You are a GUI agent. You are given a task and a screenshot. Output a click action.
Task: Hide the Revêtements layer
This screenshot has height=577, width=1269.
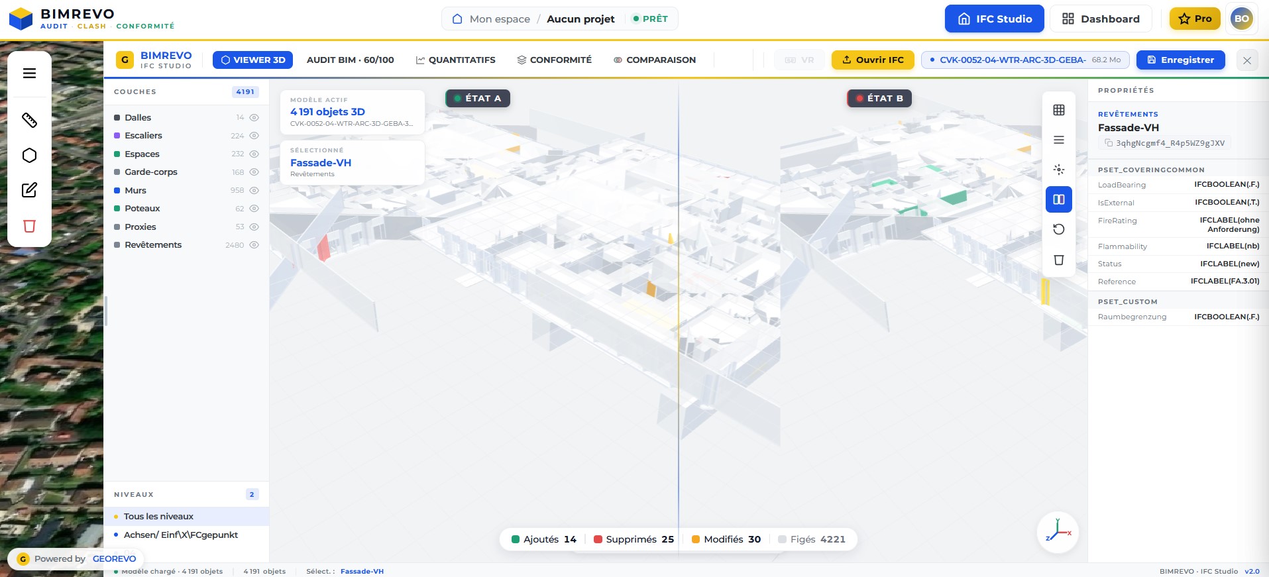254,245
